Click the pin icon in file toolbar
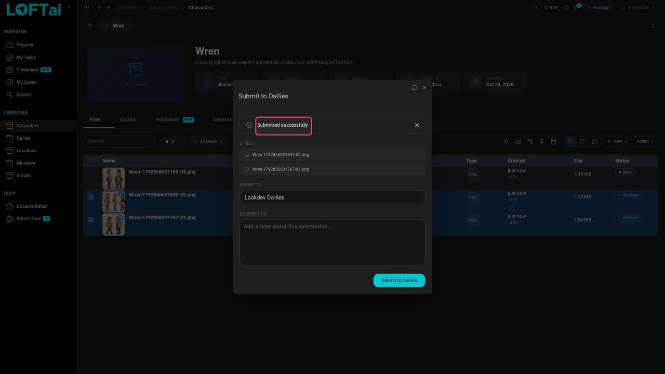 [x=541, y=141]
